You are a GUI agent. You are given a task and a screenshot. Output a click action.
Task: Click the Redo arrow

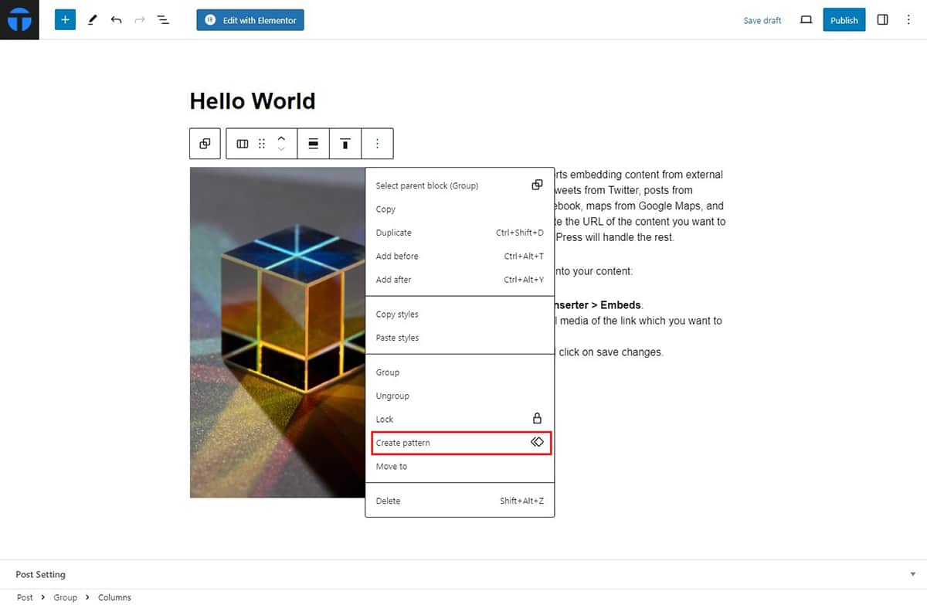(140, 20)
